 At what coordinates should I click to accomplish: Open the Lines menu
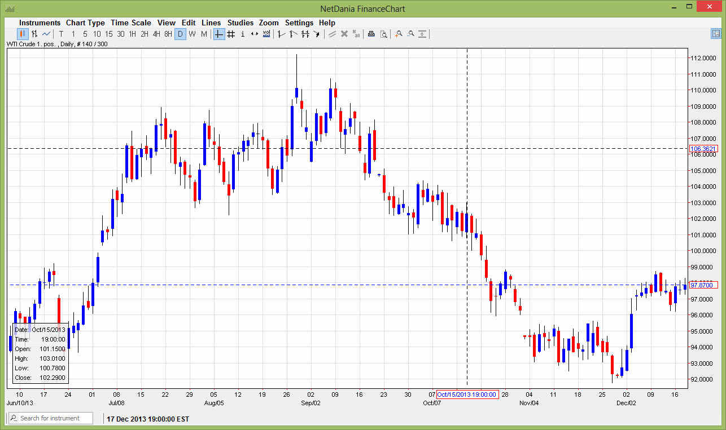[x=211, y=23]
